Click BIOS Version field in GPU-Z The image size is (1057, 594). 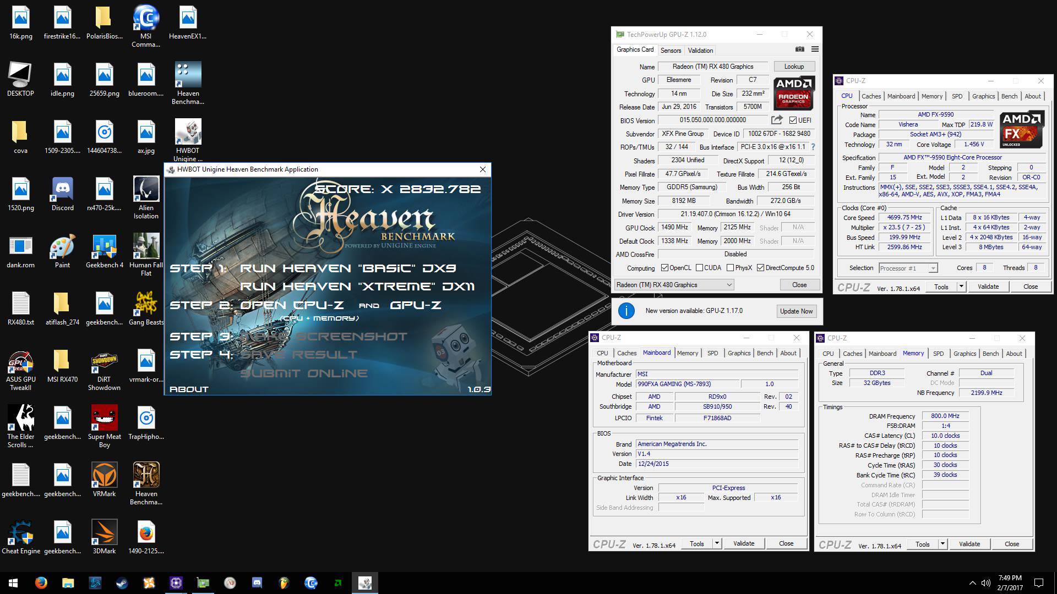click(x=713, y=120)
